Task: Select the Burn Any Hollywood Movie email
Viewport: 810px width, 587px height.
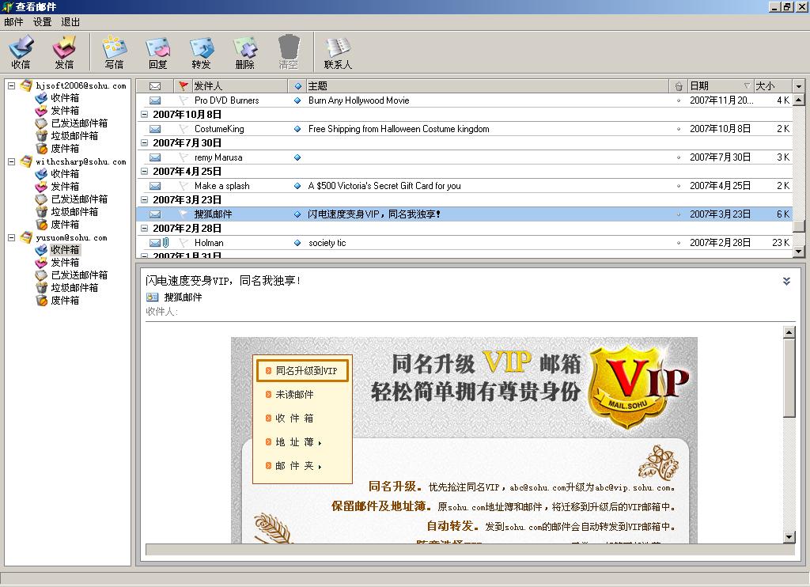Action: click(x=464, y=100)
